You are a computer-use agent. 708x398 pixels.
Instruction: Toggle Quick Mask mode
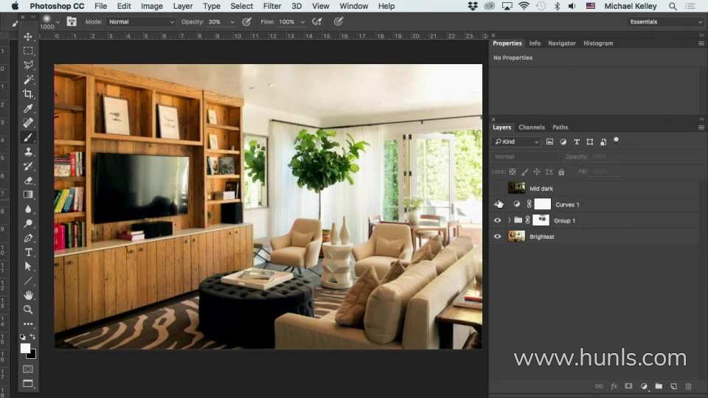[x=28, y=369]
